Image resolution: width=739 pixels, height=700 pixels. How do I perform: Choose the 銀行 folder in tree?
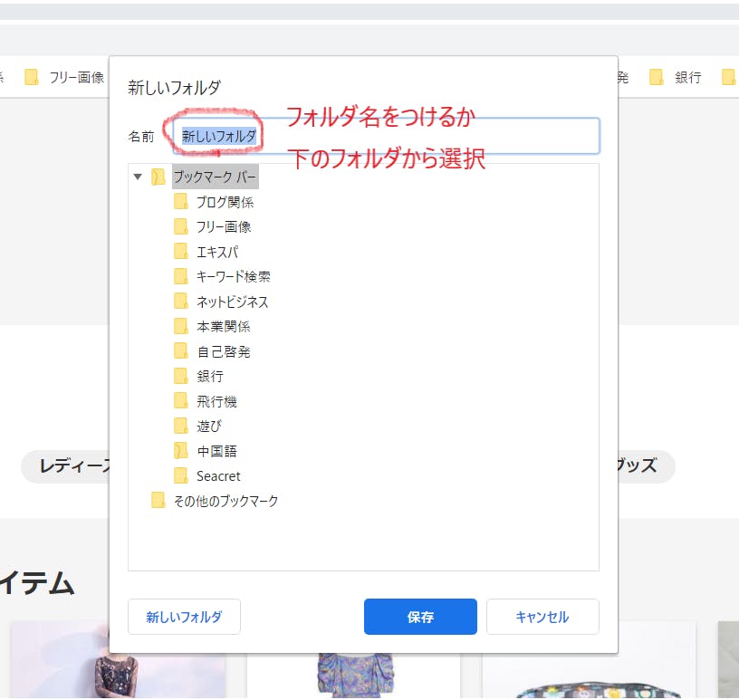coord(209,376)
